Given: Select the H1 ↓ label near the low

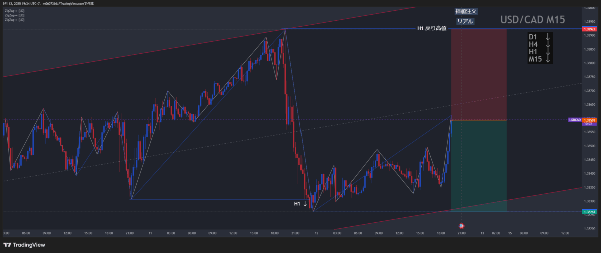Looking at the screenshot, I should pos(300,204).
